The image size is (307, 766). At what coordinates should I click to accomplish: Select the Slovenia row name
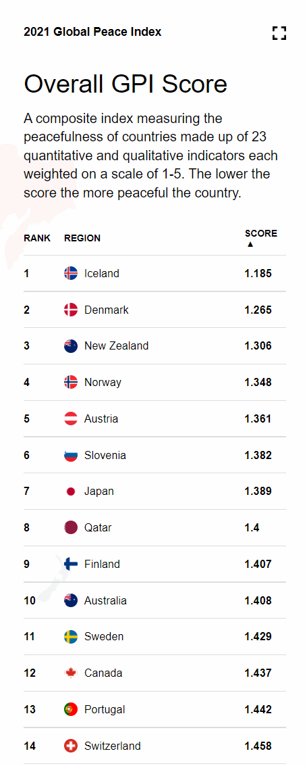(105, 455)
